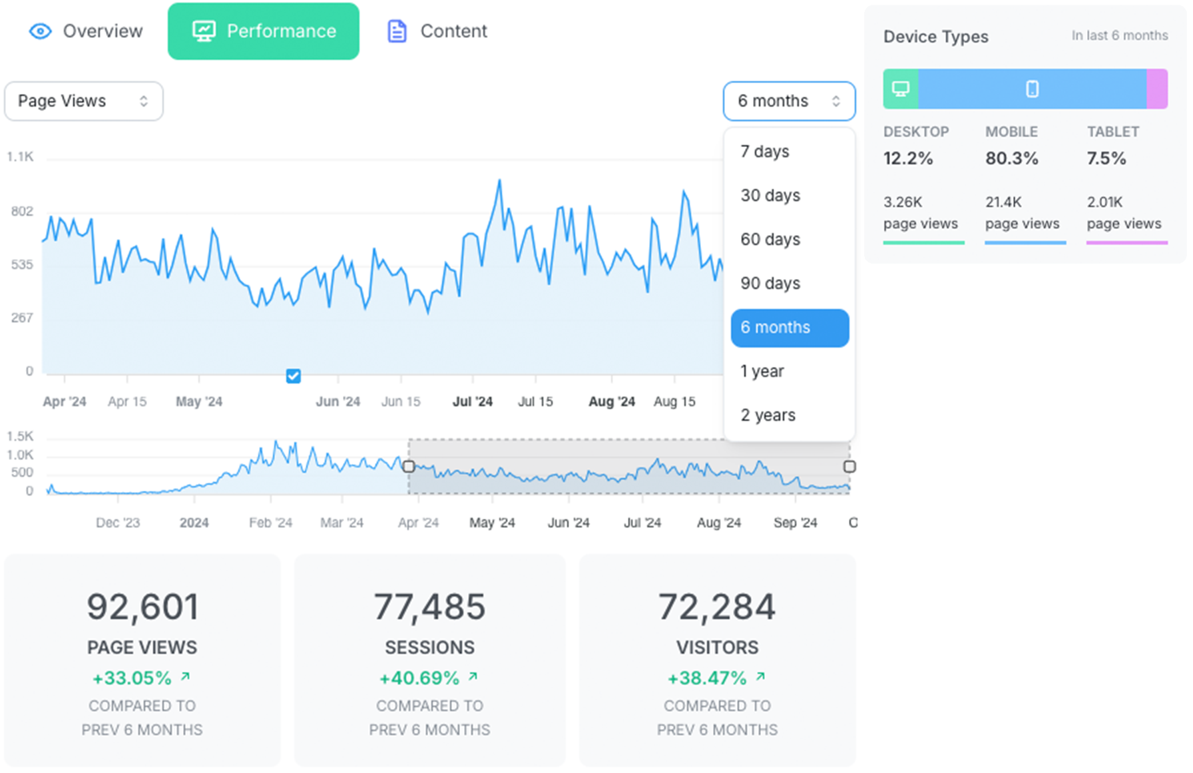
Task: Choose 60 days from the range list
Action: (x=790, y=240)
